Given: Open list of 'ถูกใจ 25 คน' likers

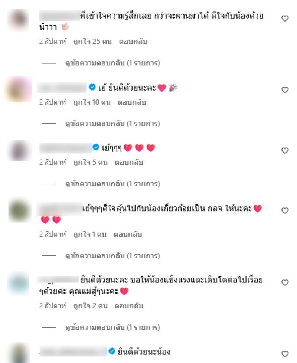Looking at the screenshot, I should pyautogui.click(x=92, y=42).
